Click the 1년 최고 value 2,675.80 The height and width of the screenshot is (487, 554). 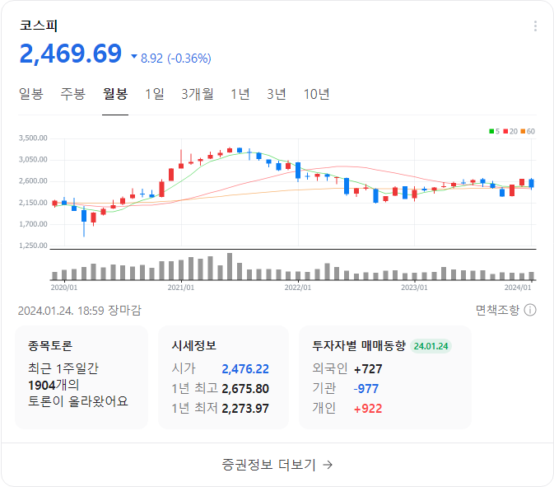(245, 389)
